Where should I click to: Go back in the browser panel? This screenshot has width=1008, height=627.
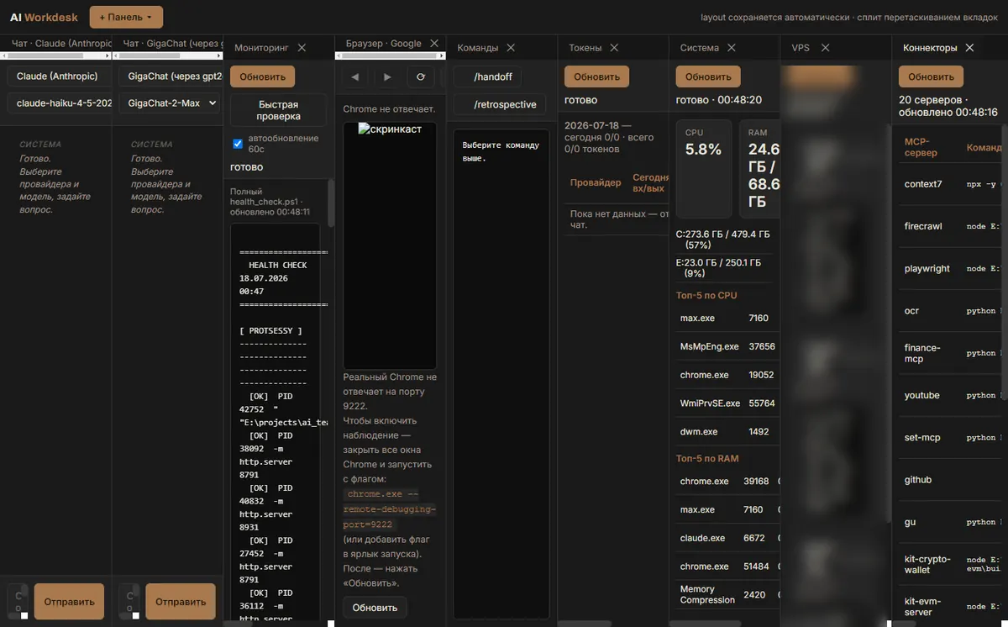(354, 76)
